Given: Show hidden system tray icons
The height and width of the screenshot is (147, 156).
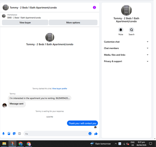Looking at the screenshot, I should [x=116, y=144].
